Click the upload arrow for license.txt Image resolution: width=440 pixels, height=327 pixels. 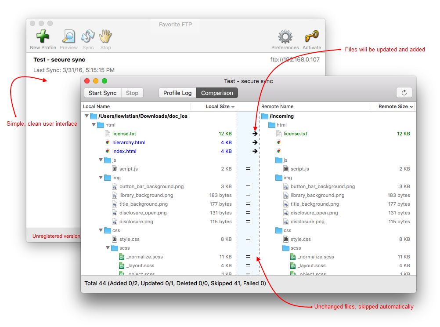tap(255, 134)
